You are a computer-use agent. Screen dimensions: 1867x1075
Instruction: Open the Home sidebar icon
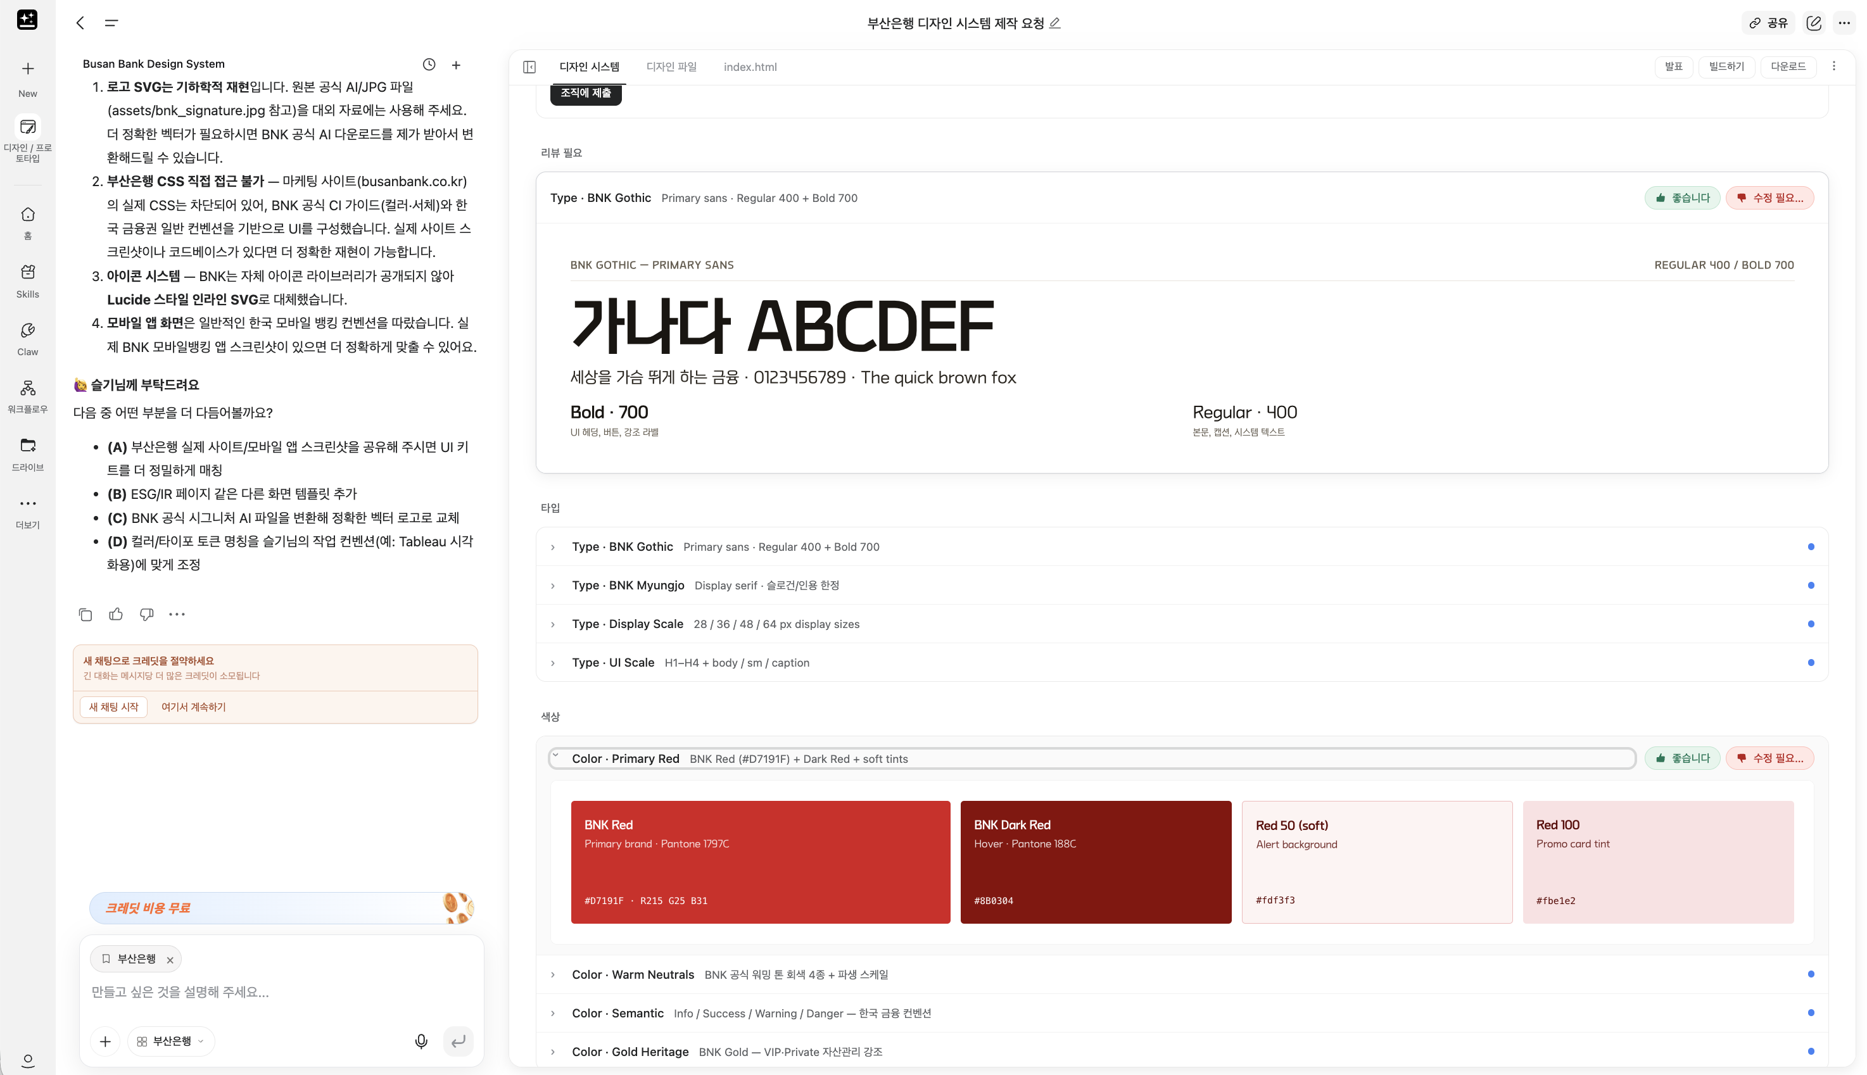point(27,222)
